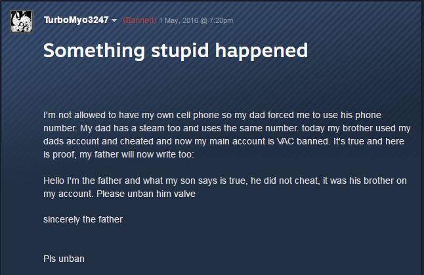Click the 7:20pm time in the timestamp
This screenshot has width=424, height=275.
221,20
